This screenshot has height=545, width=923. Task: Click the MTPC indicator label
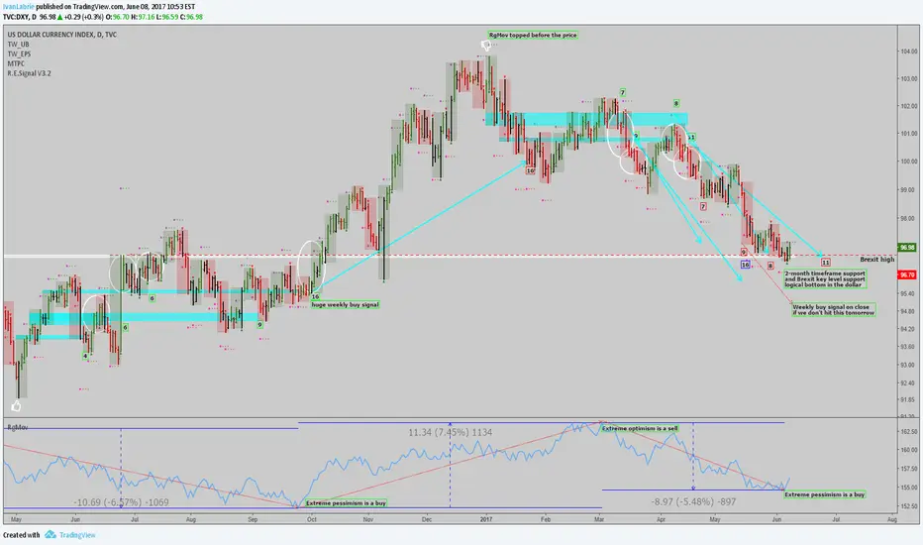(16, 63)
